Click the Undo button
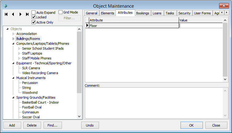The image size is (232, 133). click(90, 125)
